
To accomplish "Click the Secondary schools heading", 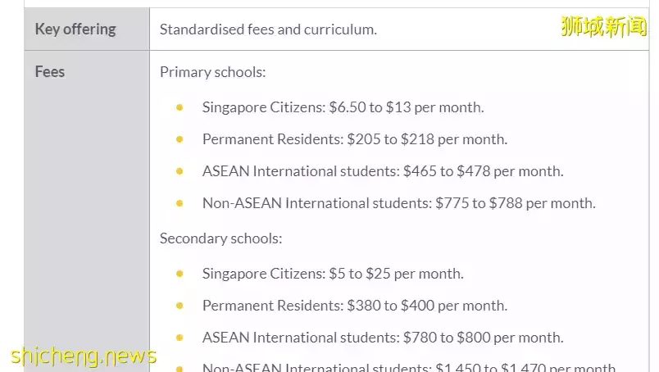I will (220, 238).
